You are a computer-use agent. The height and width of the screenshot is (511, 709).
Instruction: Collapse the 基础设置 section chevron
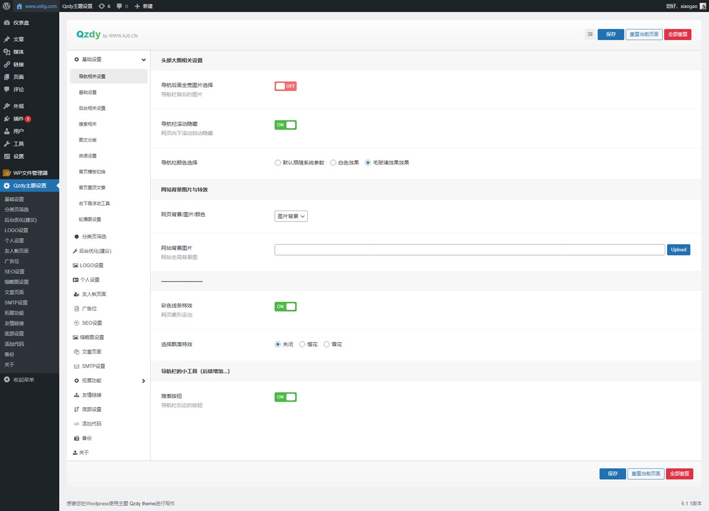pos(144,60)
